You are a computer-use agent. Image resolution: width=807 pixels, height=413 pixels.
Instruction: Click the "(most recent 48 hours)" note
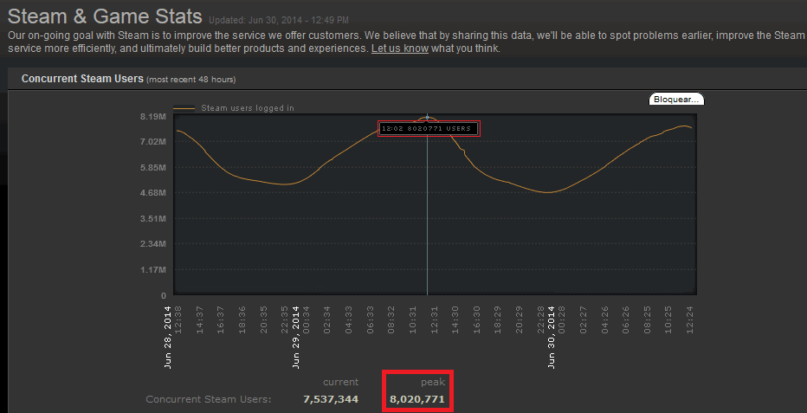click(191, 80)
